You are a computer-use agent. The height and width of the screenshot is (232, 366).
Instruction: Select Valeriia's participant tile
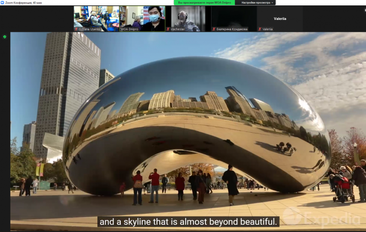tap(280, 19)
